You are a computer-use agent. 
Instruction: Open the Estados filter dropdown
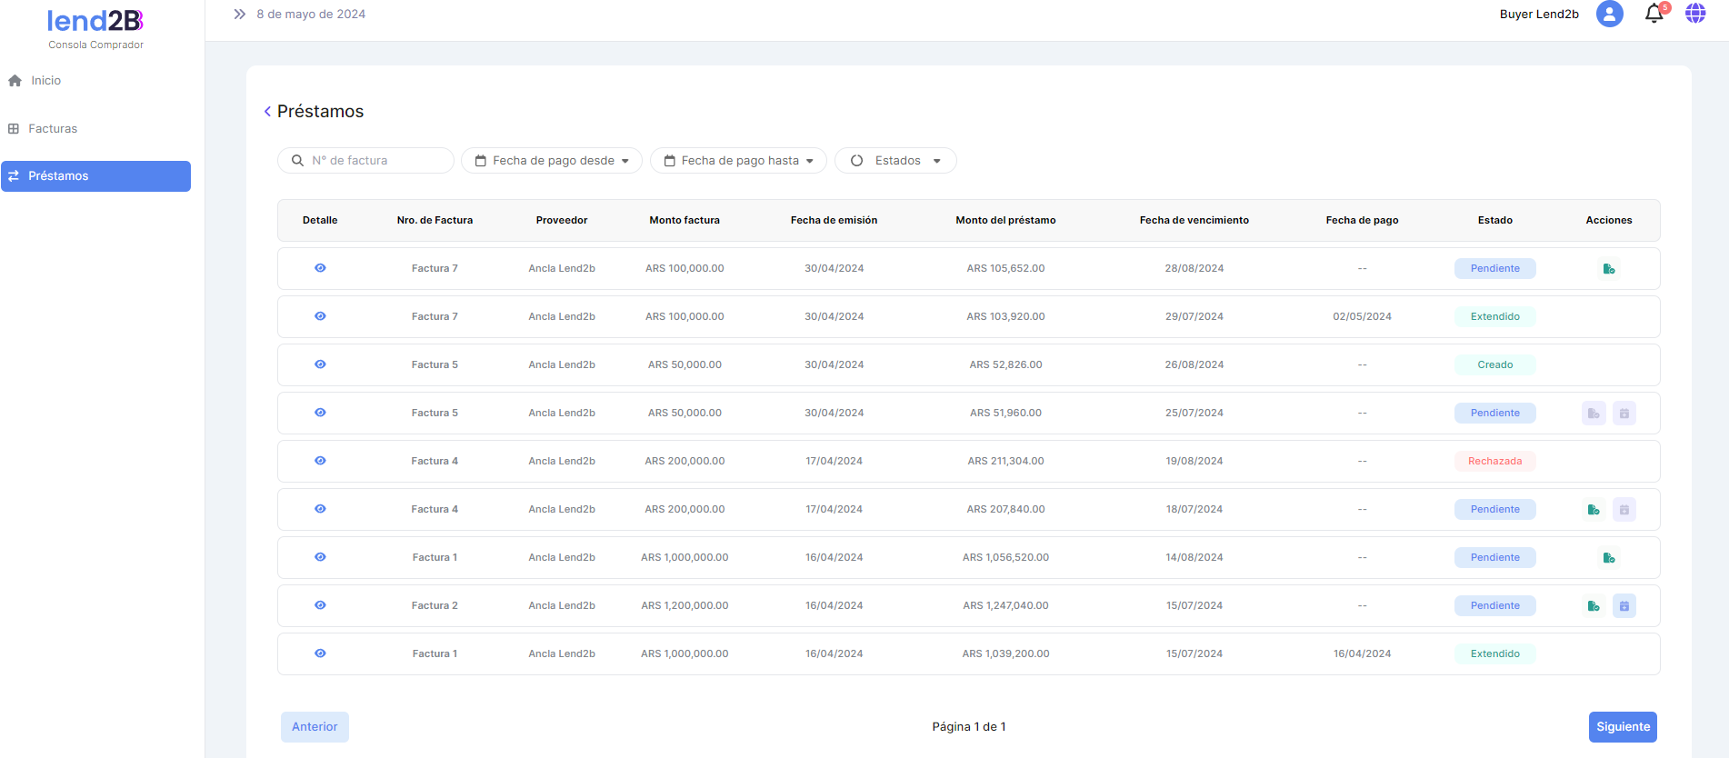point(895,161)
